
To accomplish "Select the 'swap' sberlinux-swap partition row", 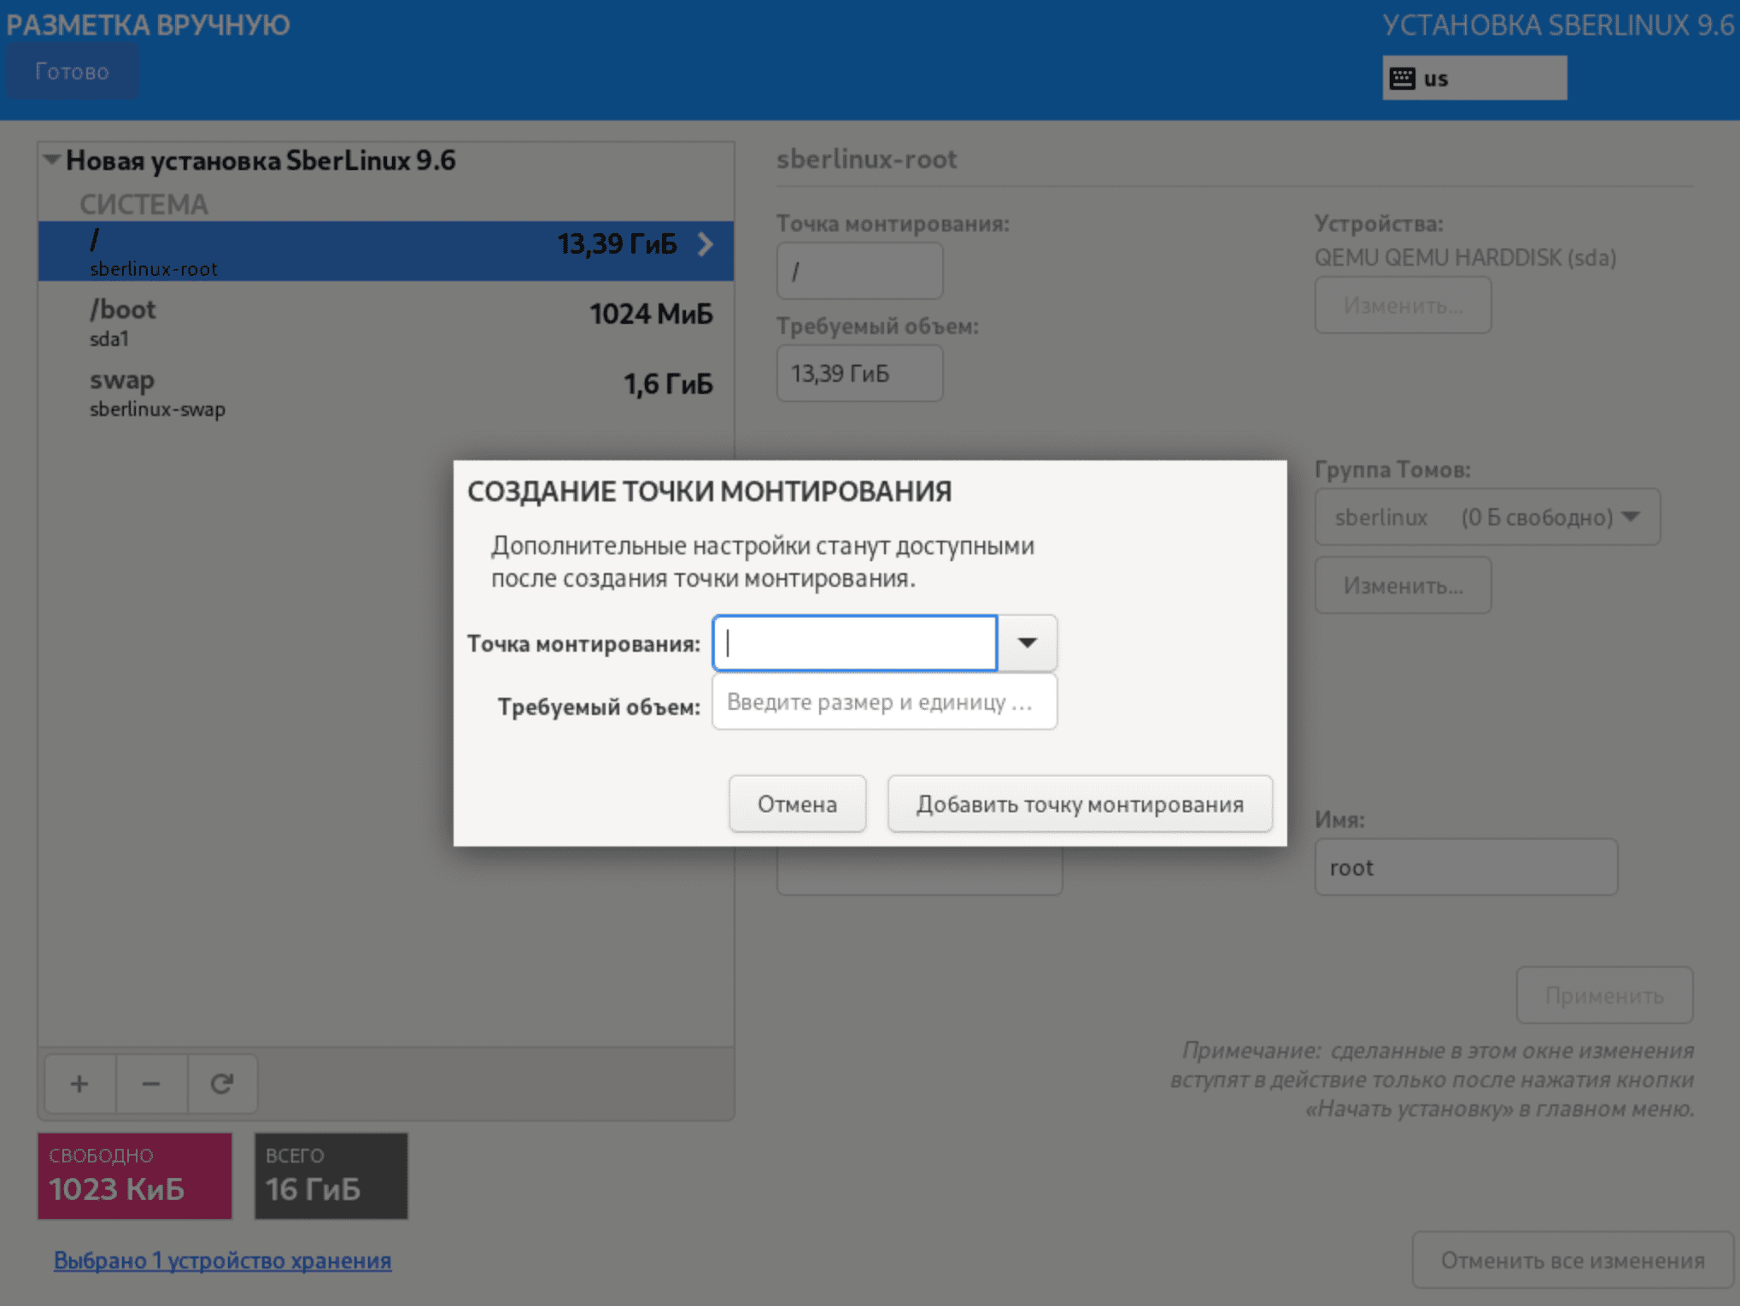I will 385,392.
